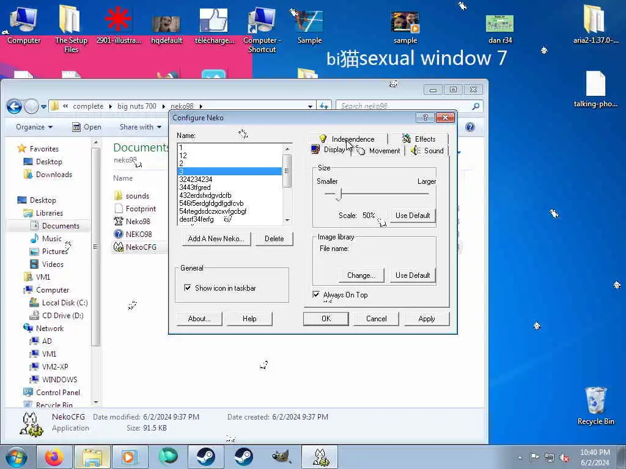
Task: Select the hqdefault image on desktop
Action: (166, 29)
